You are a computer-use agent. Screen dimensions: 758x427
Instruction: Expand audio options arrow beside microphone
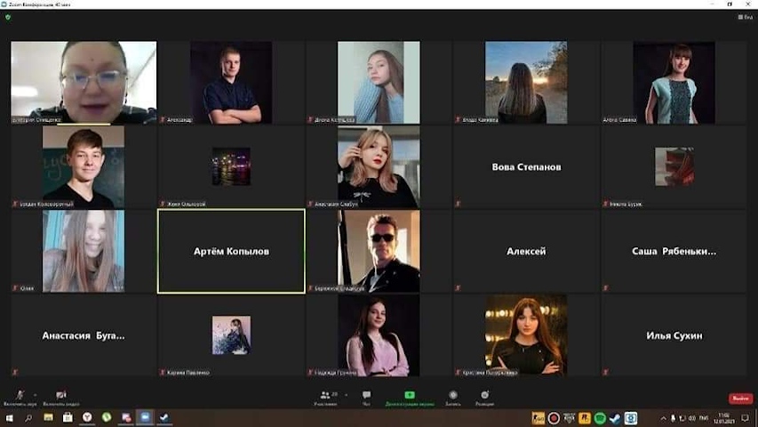(x=36, y=394)
